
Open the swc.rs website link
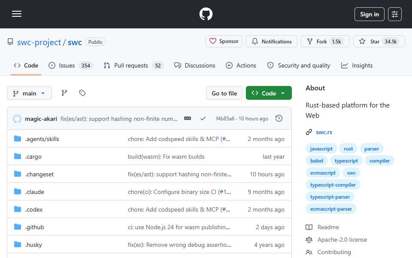point(324,132)
